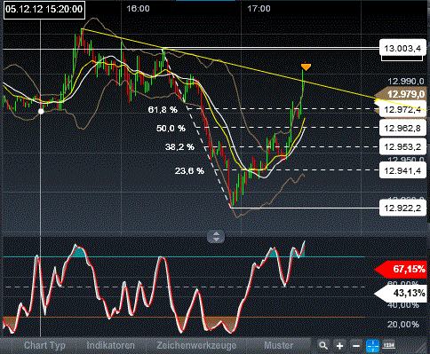Click the current price tag 12.979,0
The width and height of the screenshot is (430, 354).
(401, 94)
